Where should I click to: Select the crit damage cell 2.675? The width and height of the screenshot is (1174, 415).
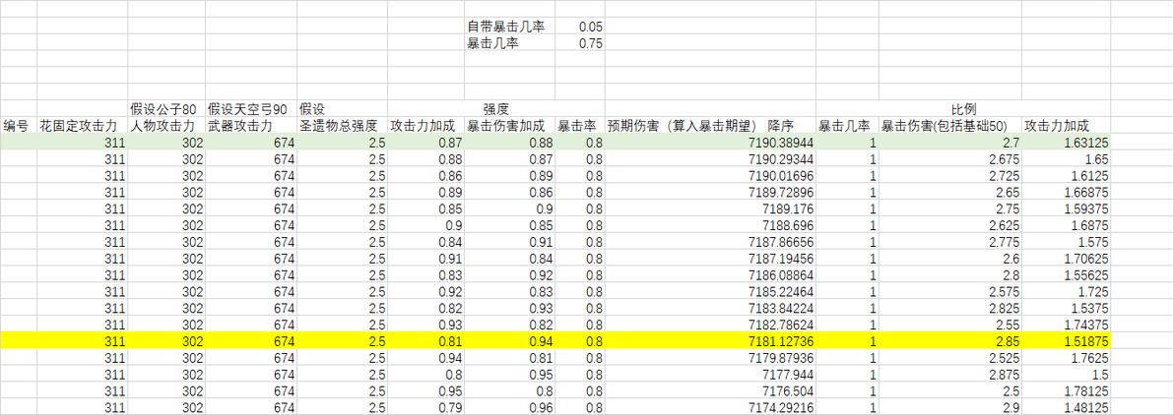click(950, 158)
